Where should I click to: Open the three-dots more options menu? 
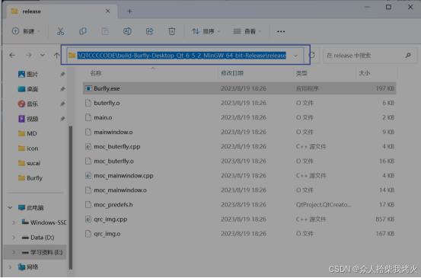[281, 32]
